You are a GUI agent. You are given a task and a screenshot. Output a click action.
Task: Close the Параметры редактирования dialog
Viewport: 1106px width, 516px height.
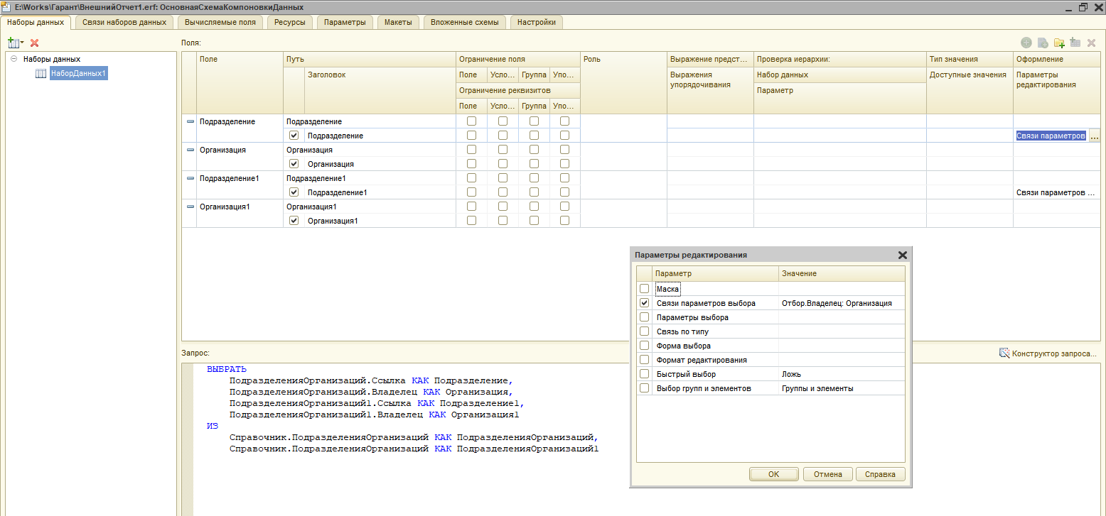click(903, 255)
